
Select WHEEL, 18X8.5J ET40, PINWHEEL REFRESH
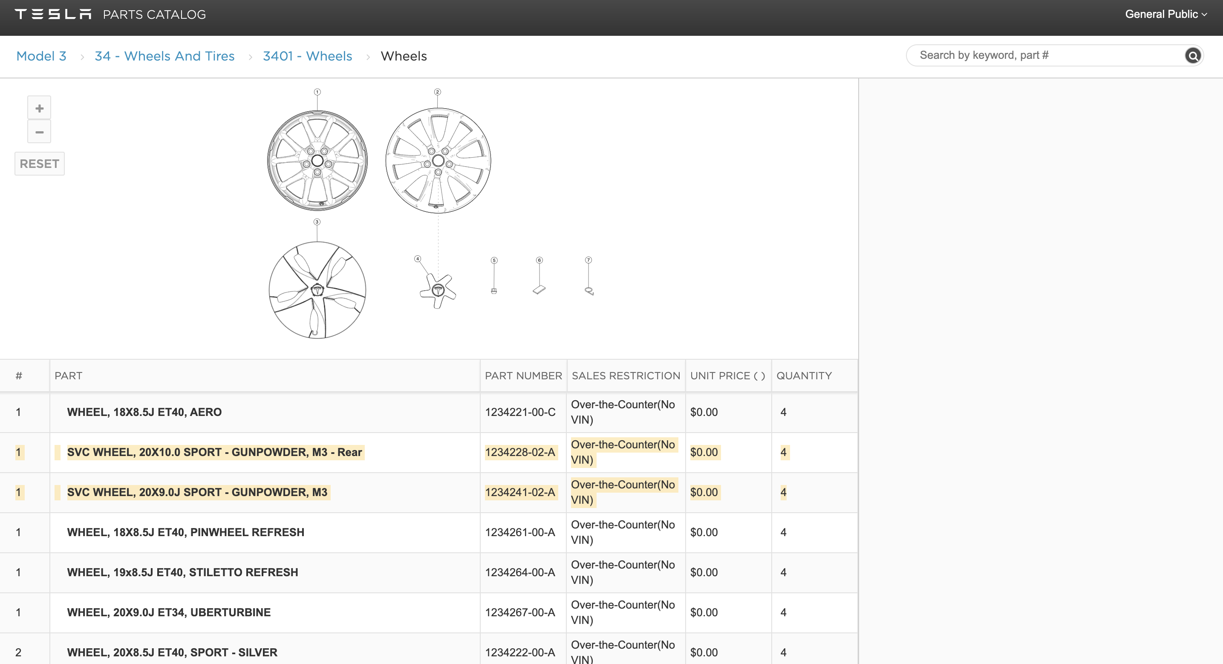click(429, 532)
